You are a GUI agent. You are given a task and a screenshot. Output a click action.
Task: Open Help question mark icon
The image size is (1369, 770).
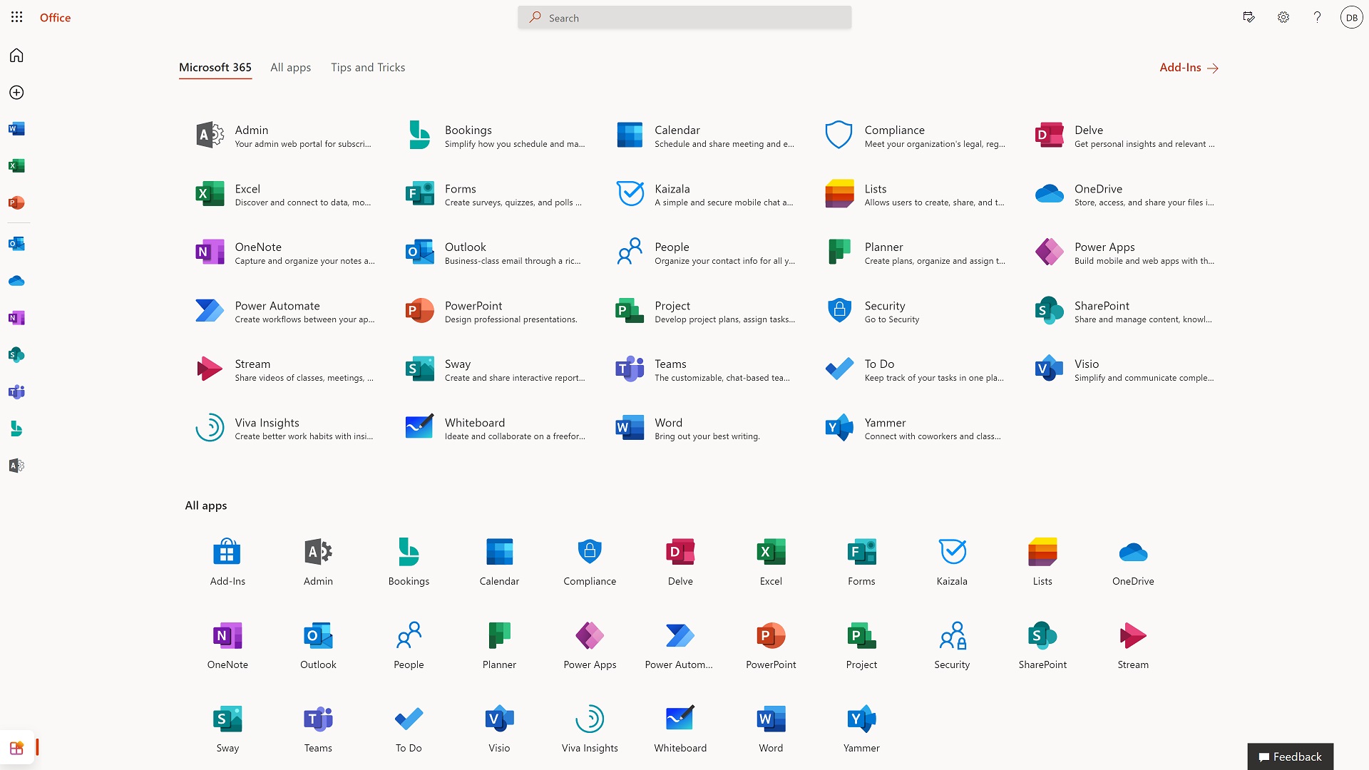[x=1317, y=17]
